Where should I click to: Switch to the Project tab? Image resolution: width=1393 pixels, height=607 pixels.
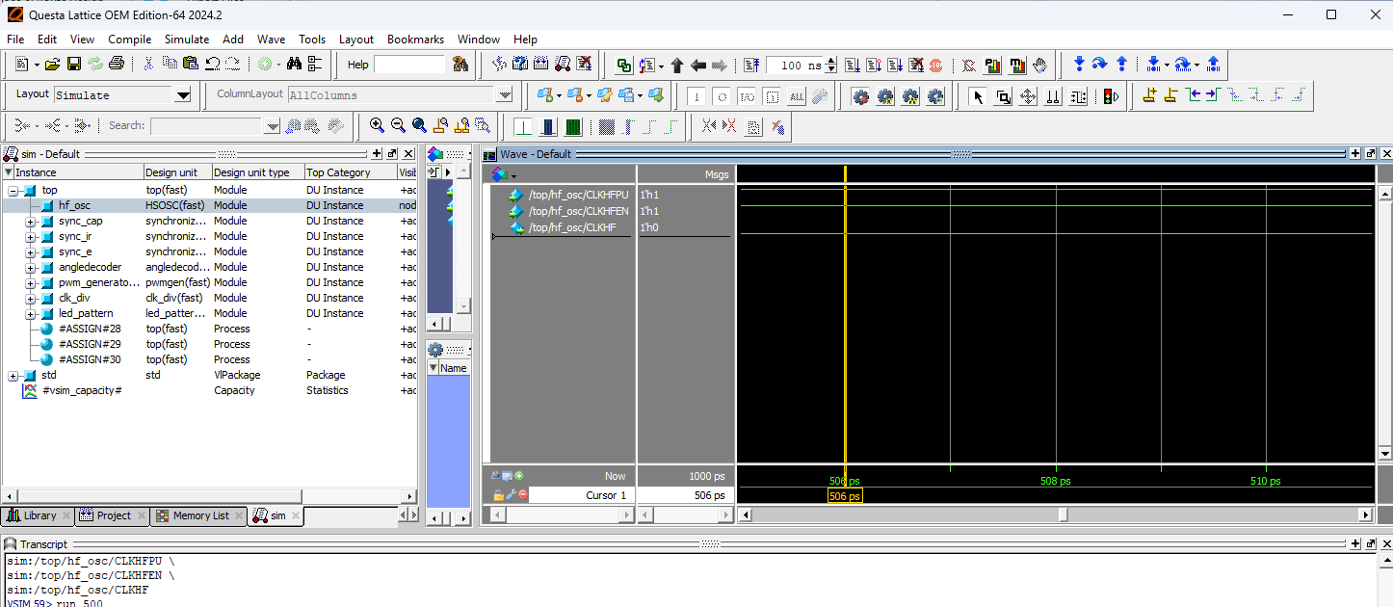point(113,515)
